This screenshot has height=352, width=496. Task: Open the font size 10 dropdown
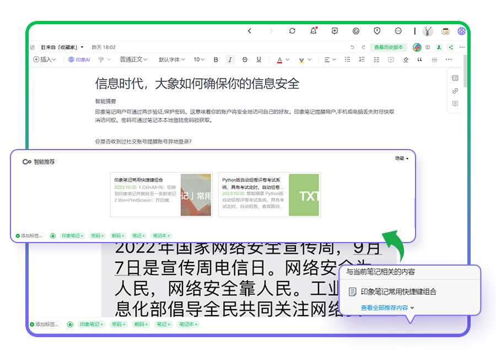tap(199, 59)
